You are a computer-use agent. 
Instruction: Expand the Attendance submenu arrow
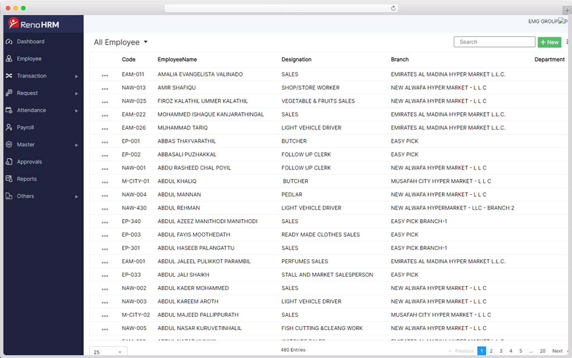click(76, 110)
